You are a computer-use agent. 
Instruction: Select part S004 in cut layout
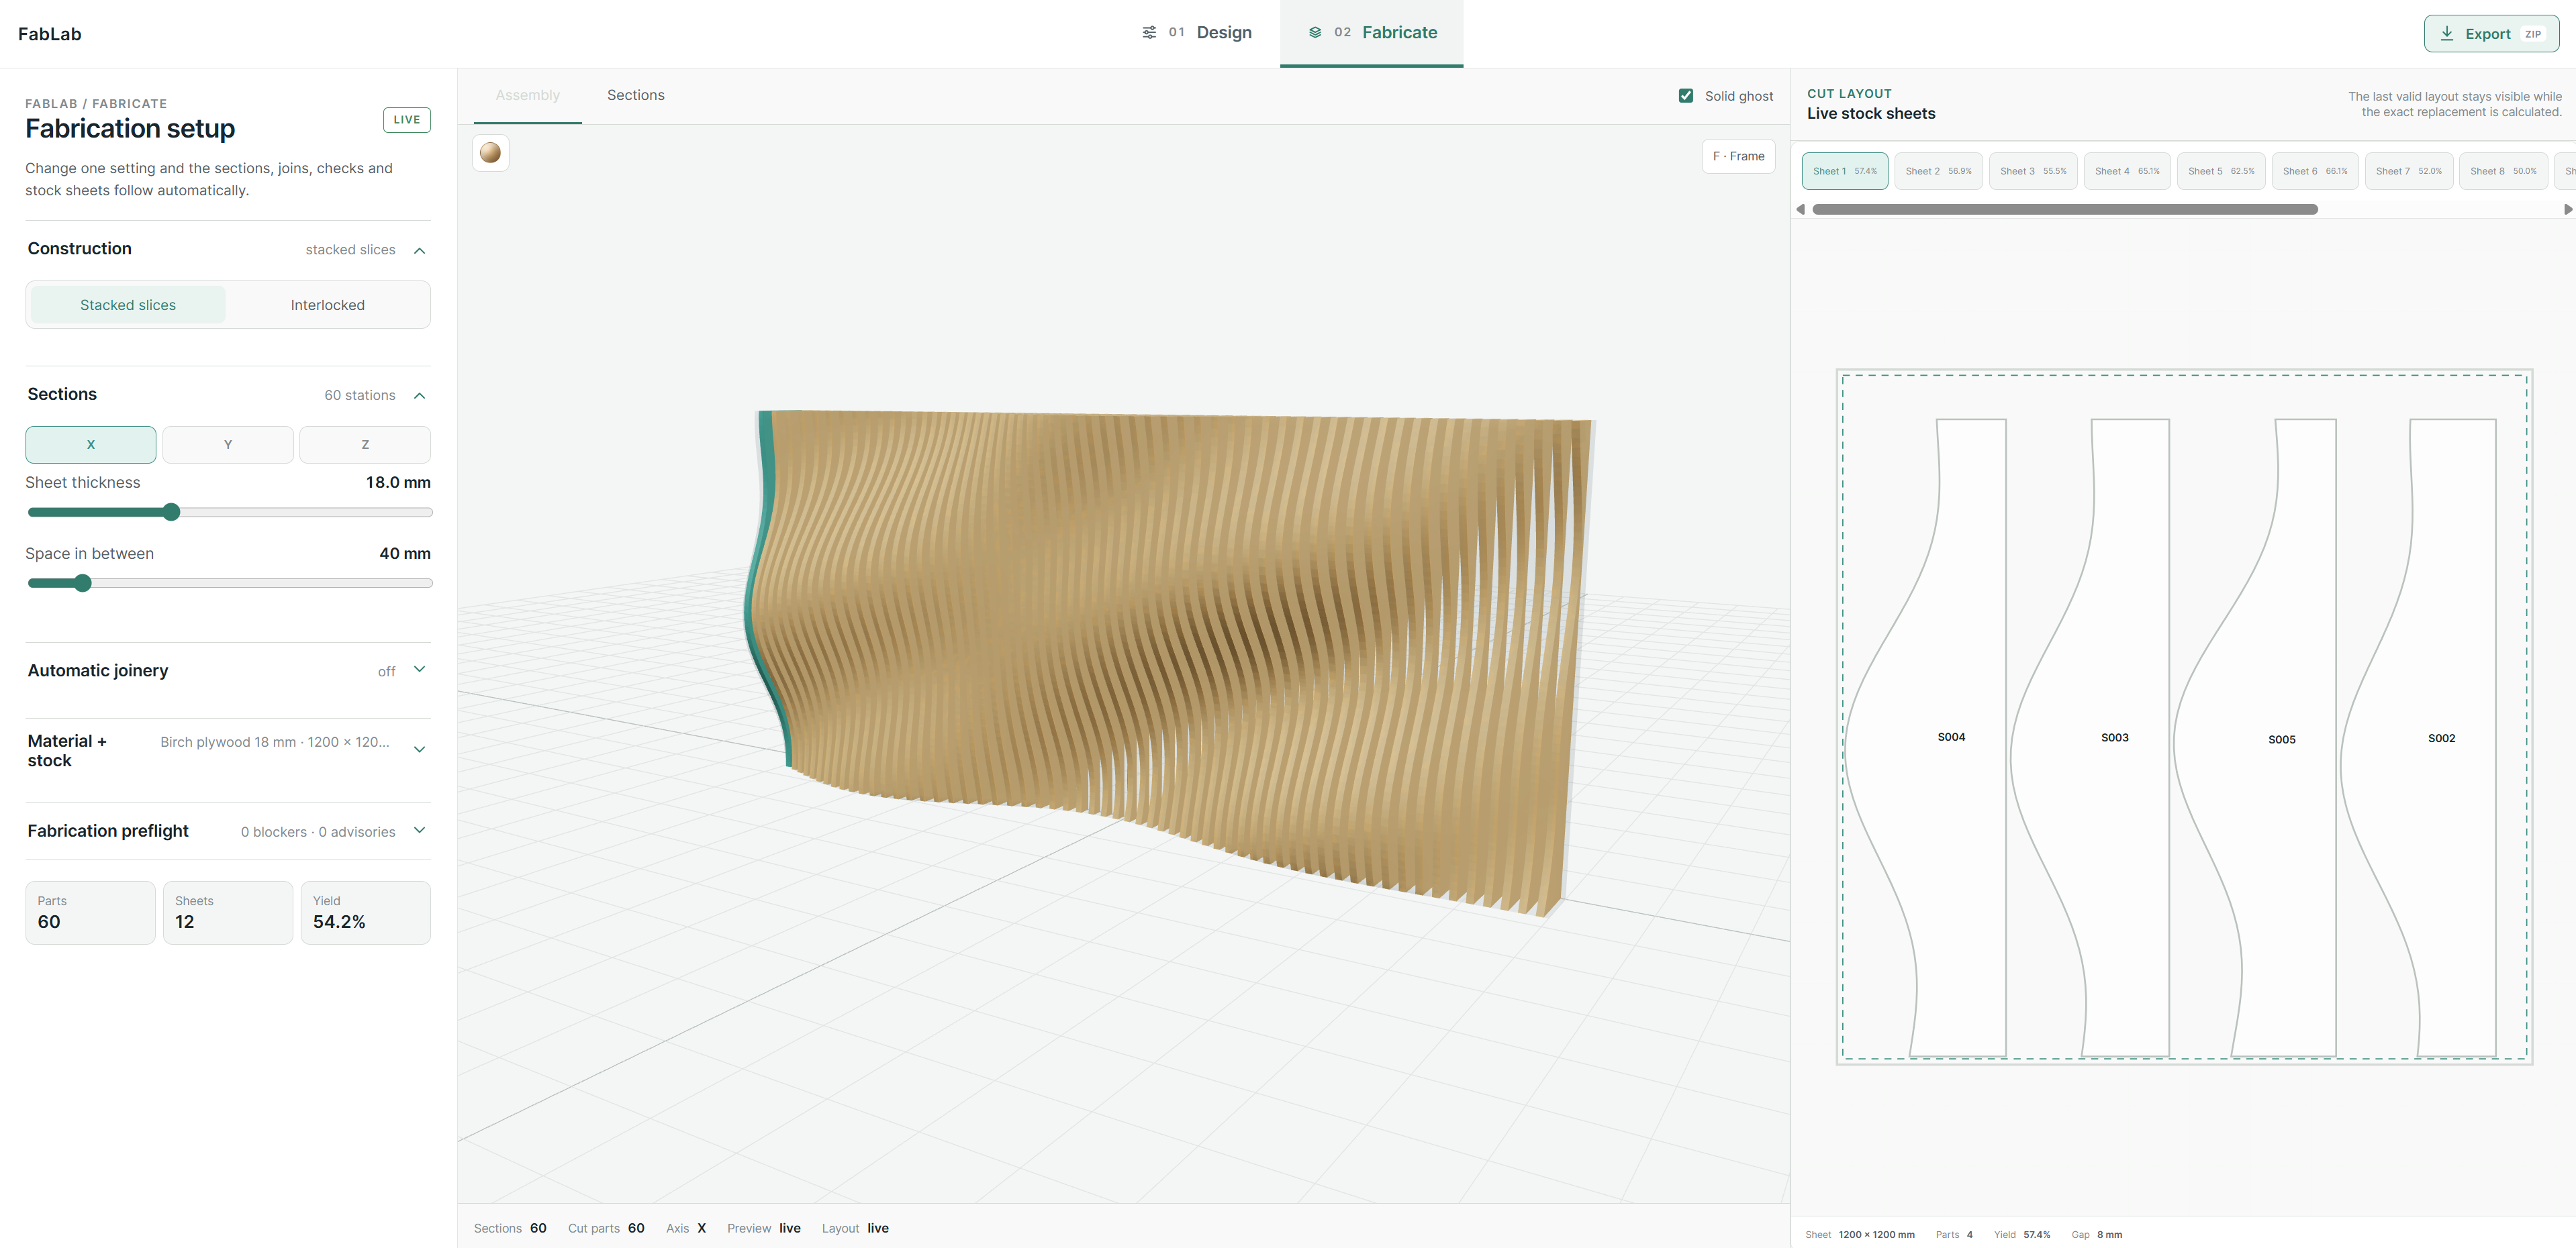1951,737
